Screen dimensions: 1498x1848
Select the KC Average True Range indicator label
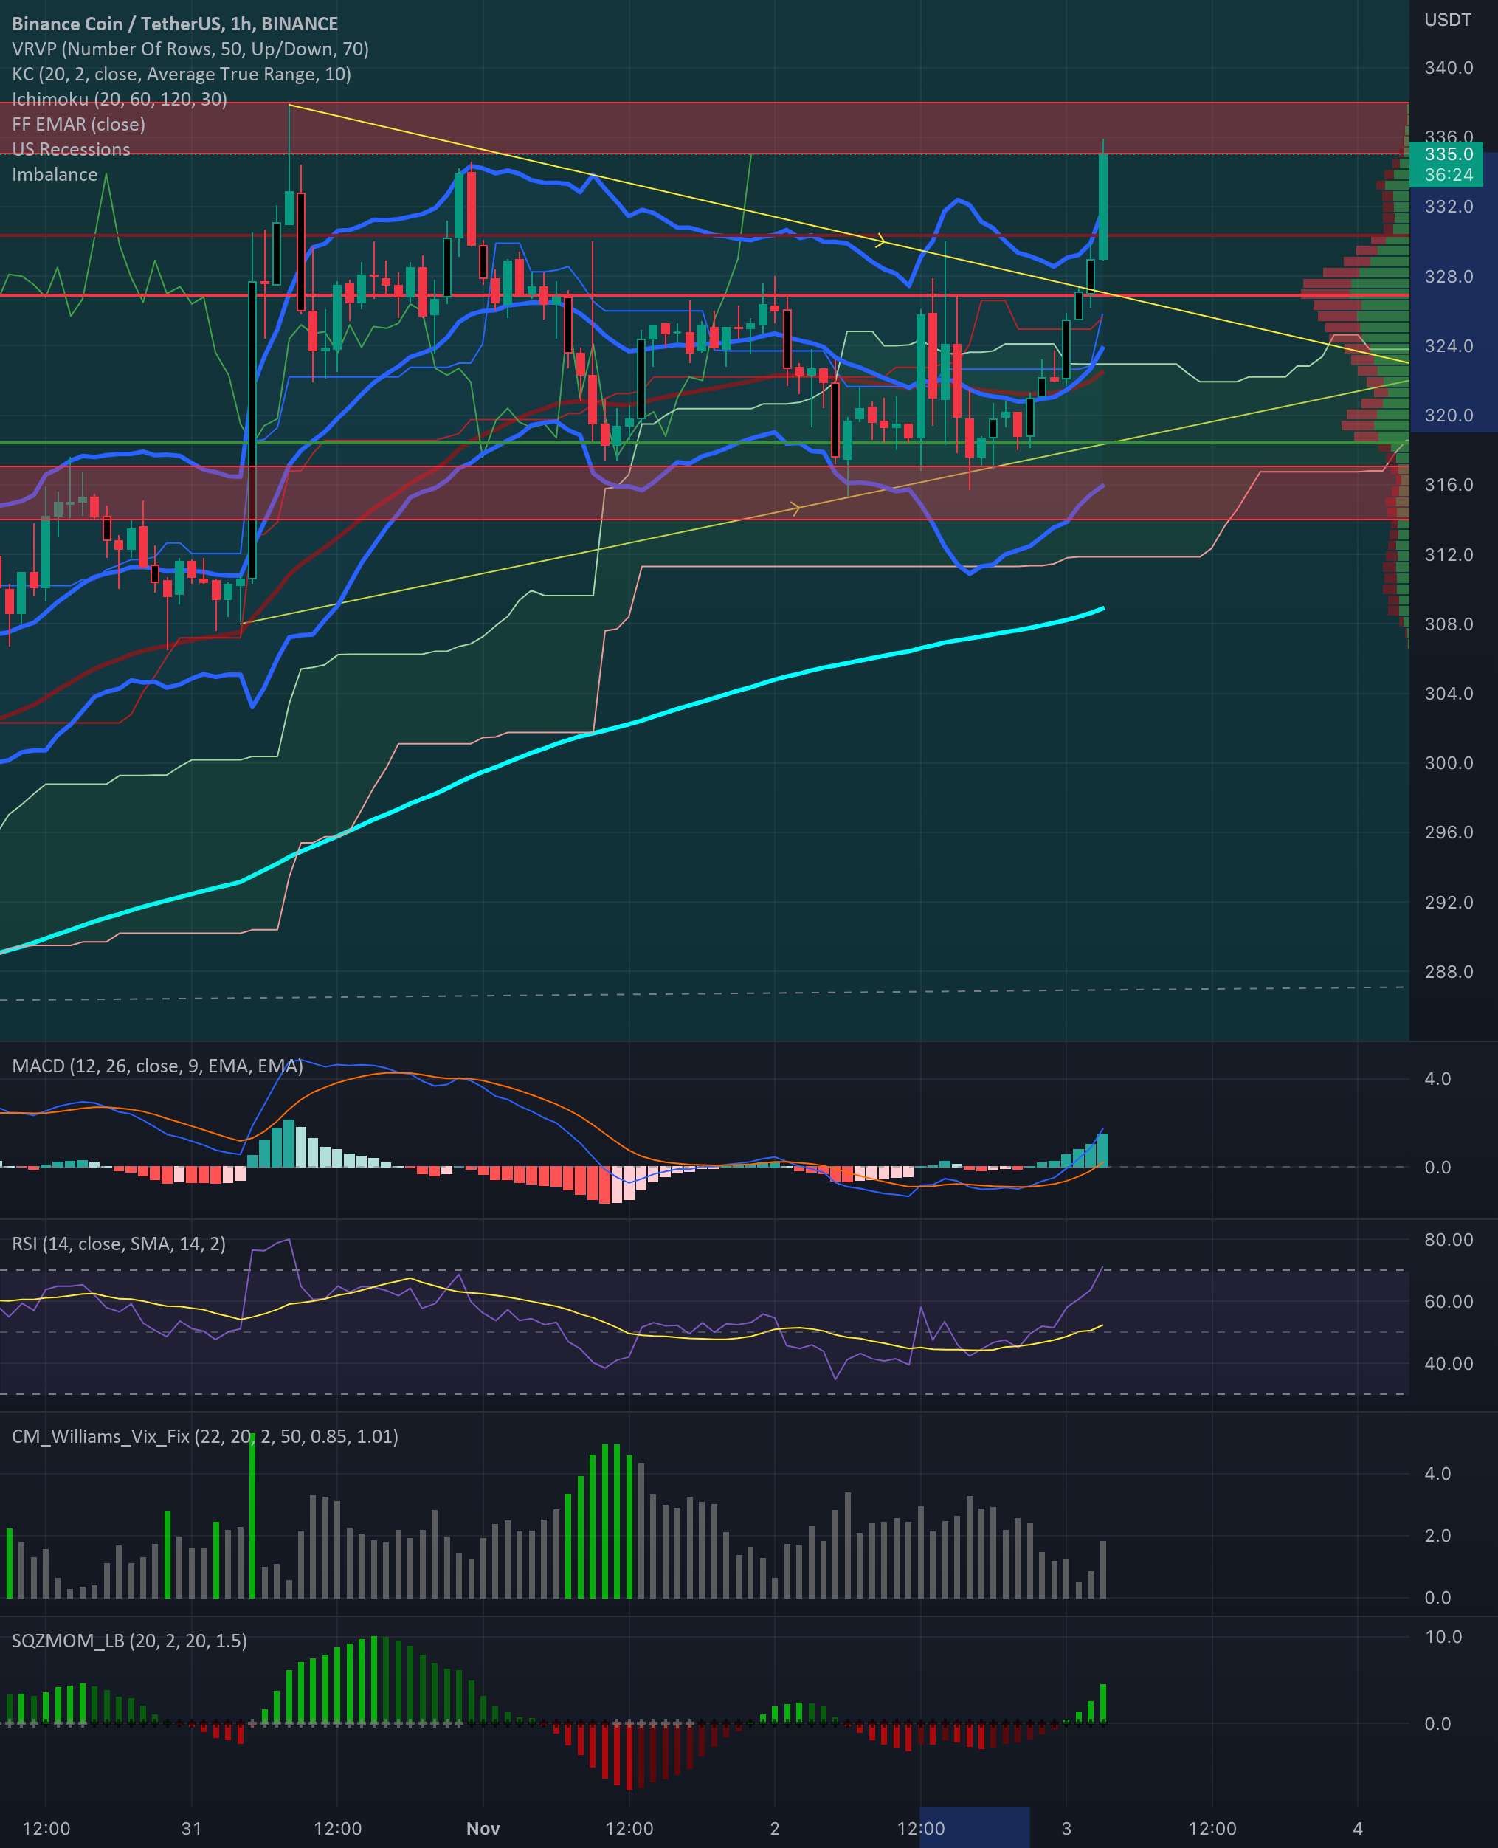click(182, 75)
